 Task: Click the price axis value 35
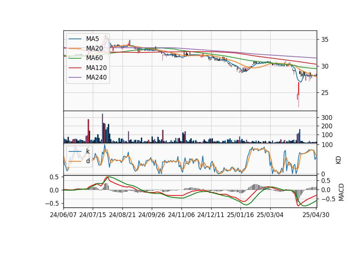point(324,40)
